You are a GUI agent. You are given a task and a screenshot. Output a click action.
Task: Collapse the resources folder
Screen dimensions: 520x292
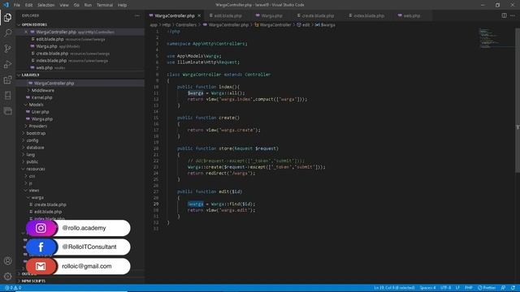pyautogui.click(x=36, y=169)
